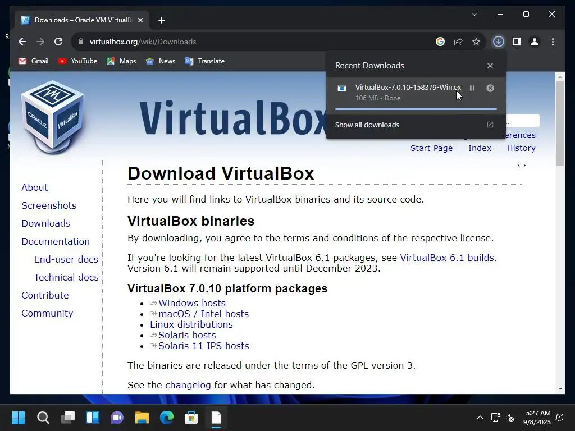Open the Windows Start menu
The height and width of the screenshot is (431, 575).
tap(18, 418)
